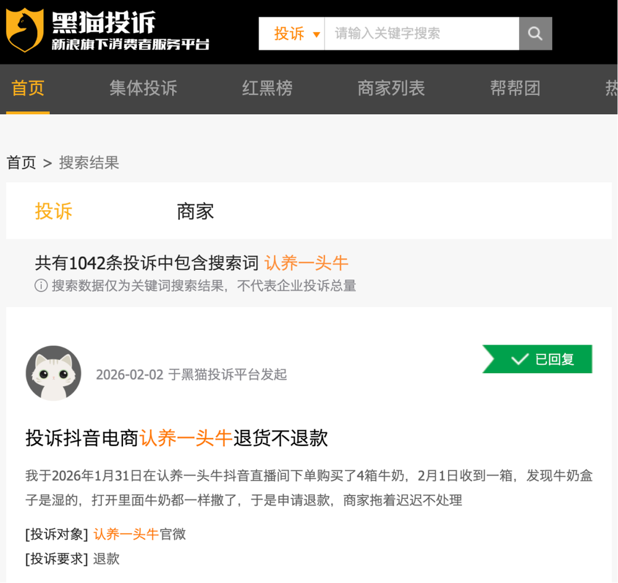Open the complaint description paragraph text

pyautogui.click(x=309, y=488)
